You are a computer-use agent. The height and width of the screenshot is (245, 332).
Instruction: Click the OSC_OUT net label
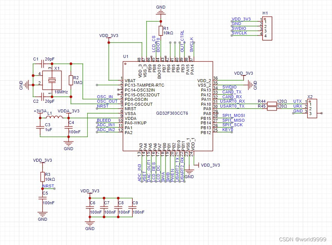107,101
